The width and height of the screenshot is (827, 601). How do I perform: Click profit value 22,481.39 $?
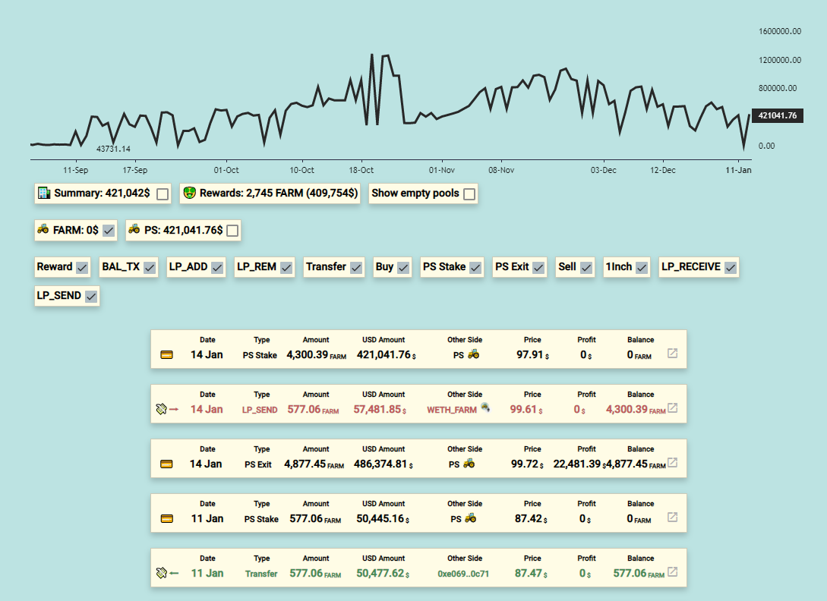(579, 464)
